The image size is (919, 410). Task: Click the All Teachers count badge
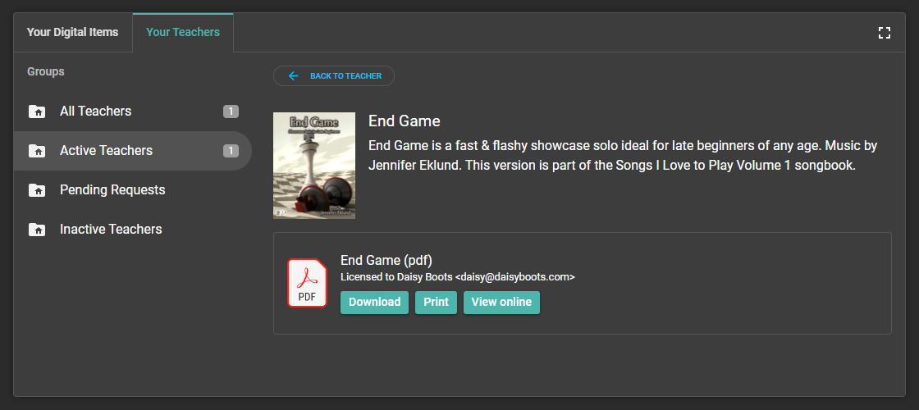231,112
